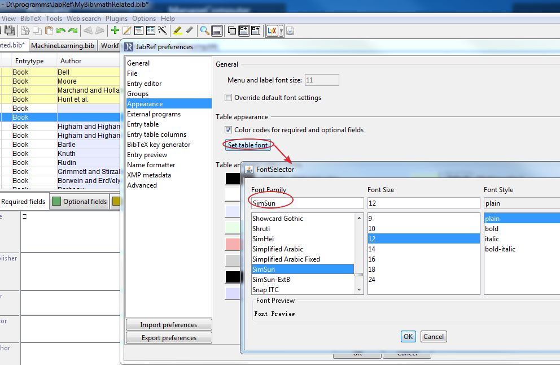
Task: Click the green Redo arrow
Action: [x=73, y=31]
